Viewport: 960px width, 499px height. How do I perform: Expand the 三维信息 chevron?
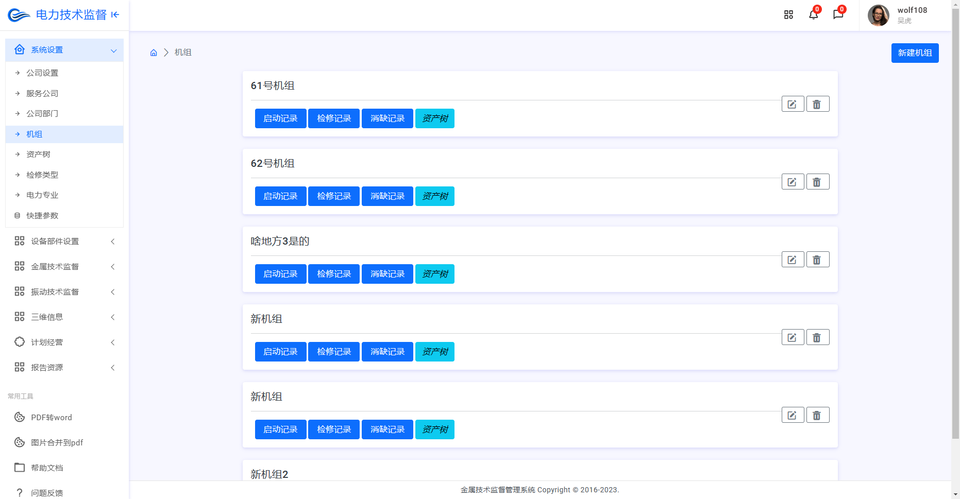pos(113,317)
